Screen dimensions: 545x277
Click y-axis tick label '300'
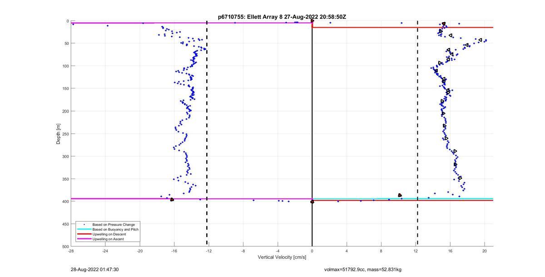[x=65, y=156]
